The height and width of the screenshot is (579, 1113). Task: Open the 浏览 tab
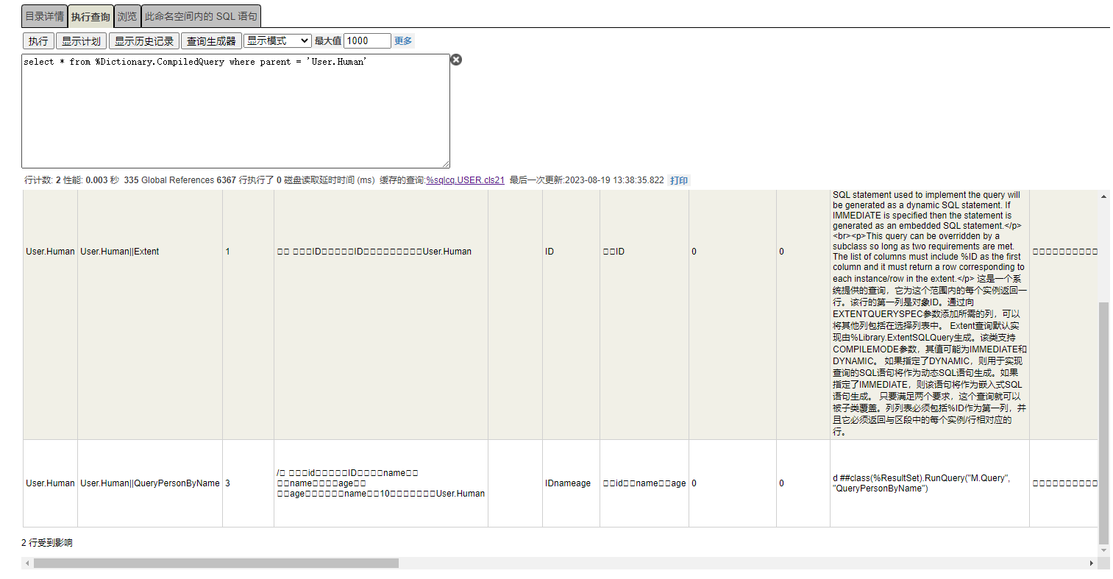click(x=127, y=16)
